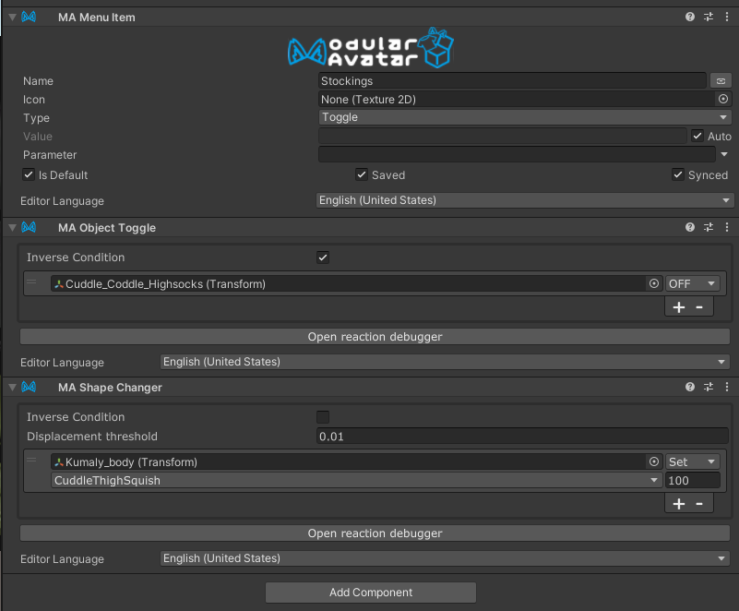Toggle the Synced checkbox
Image resolution: width=739 pixels, height=611 pixels.
coord(678,174)
